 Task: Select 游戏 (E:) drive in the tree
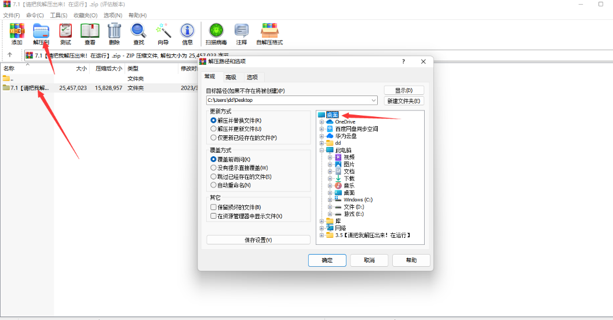click(x=354, y=214)
